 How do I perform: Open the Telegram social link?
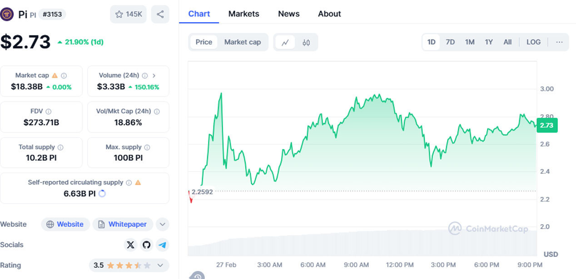click(162, 245)
